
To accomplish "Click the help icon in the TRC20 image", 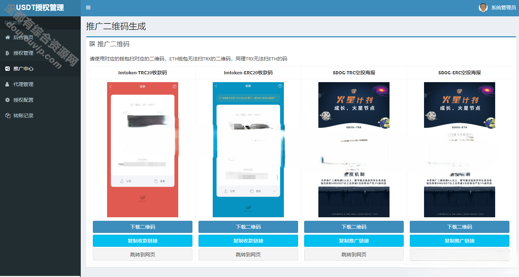I will pyautogui.click(x=175, y=86).
